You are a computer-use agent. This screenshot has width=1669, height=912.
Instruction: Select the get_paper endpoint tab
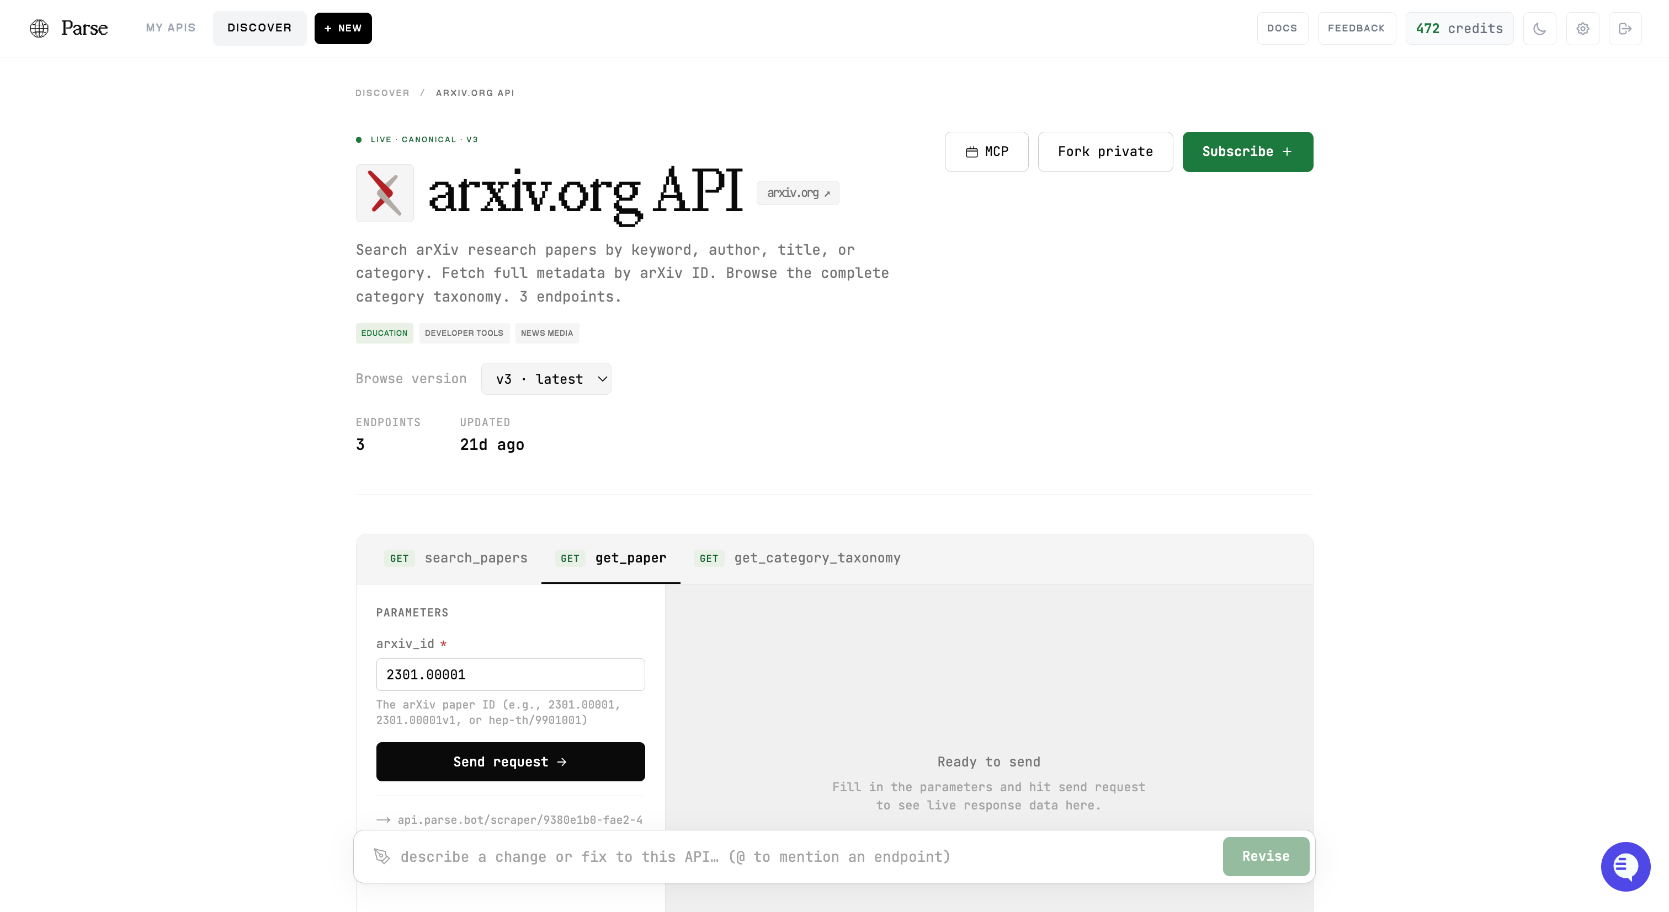610,558
